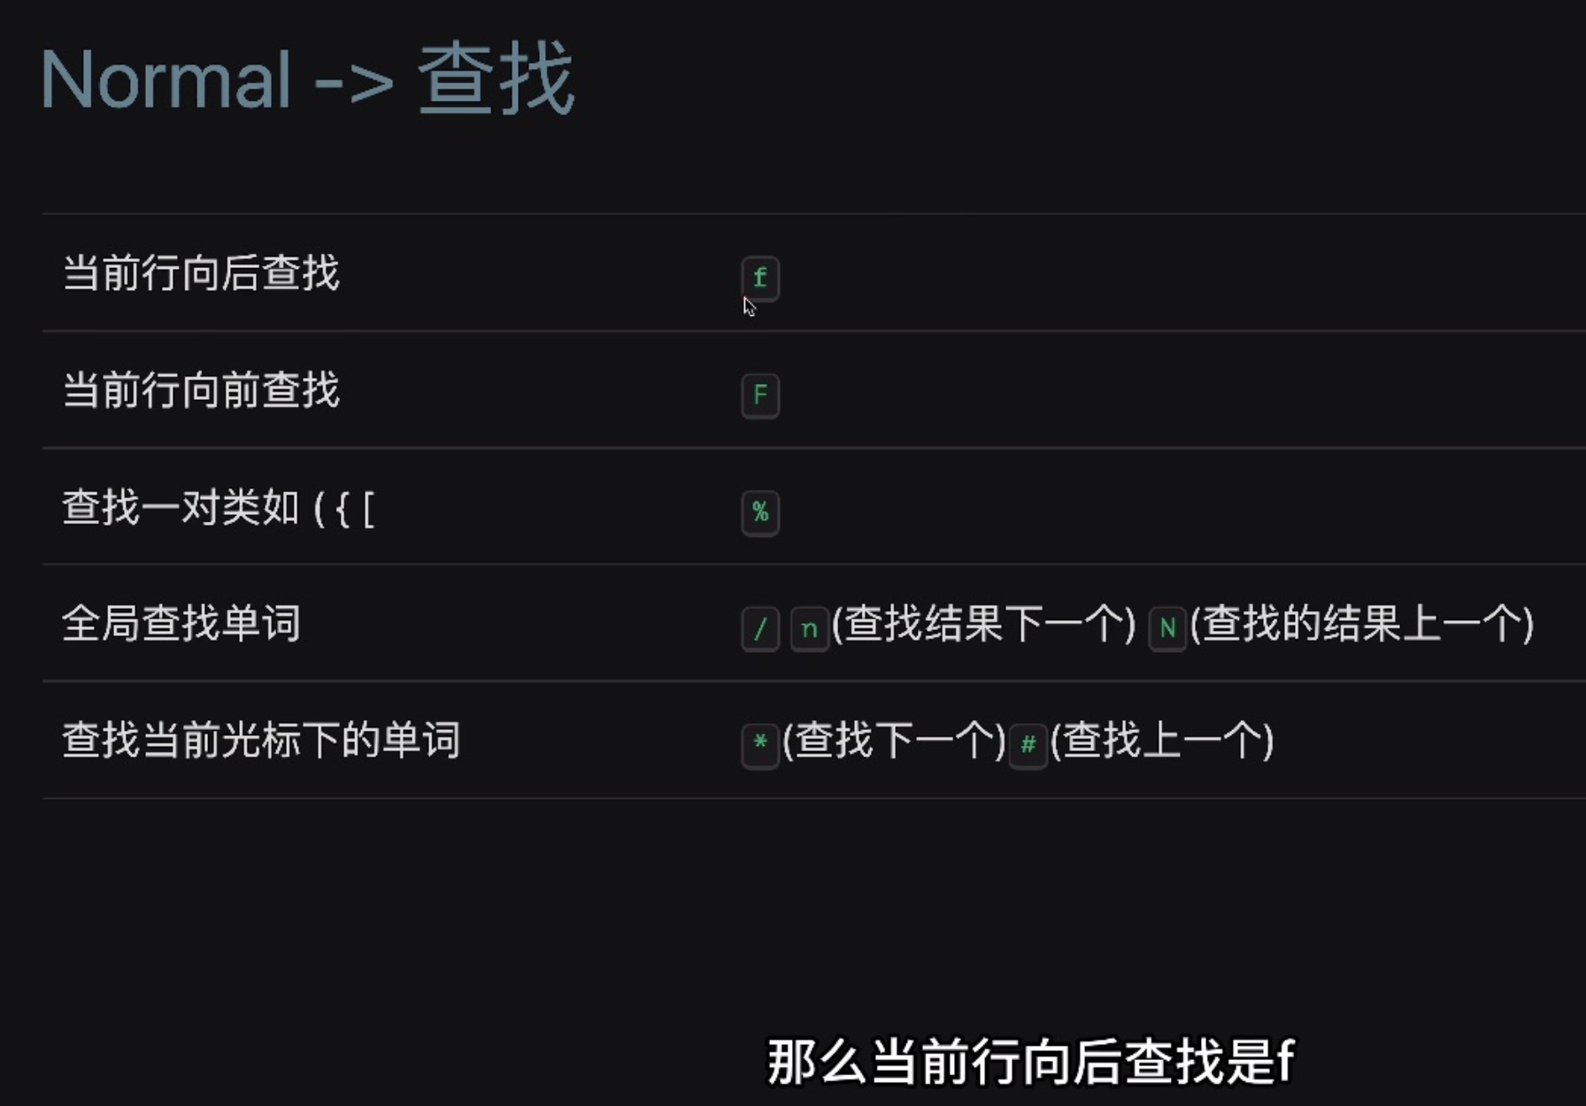The height and width of the screenshot is (1106, 1586).
Task: Click the 全局查找单词 row label
Action: (181, 624)
